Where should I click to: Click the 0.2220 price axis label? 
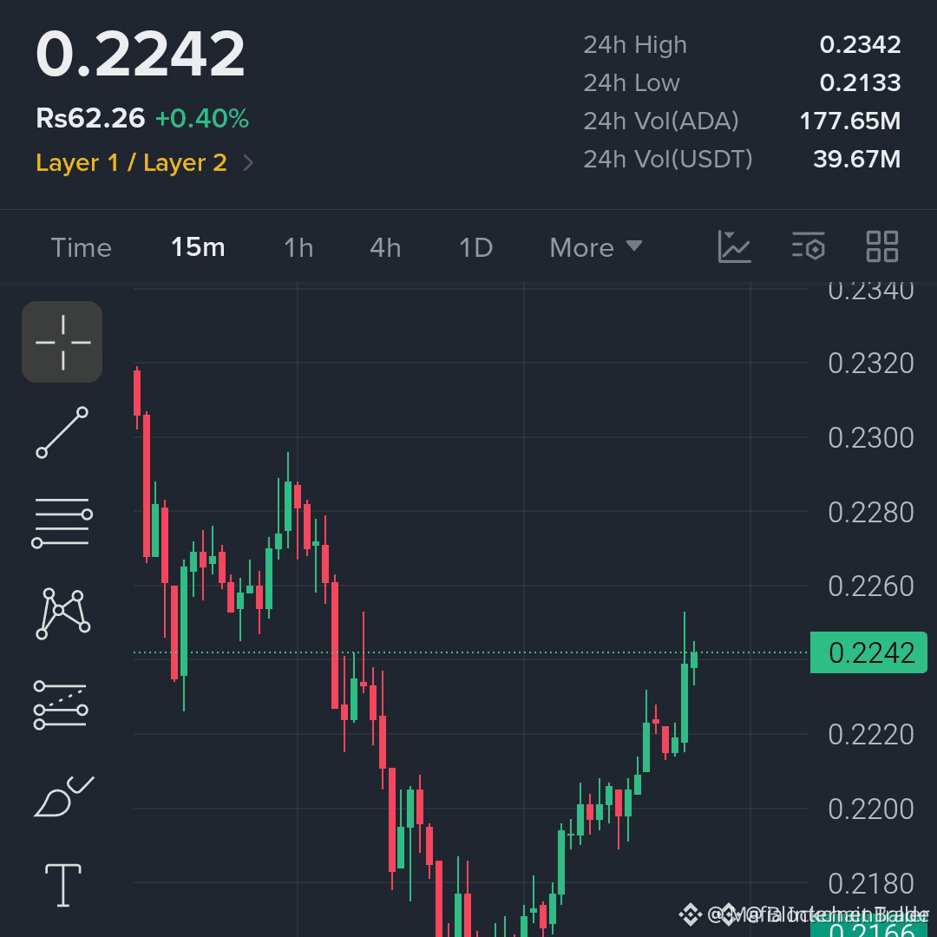point(871,735)
